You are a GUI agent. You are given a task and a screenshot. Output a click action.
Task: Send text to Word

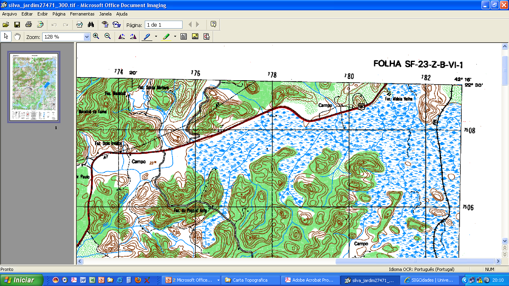(x=117, y=25)
